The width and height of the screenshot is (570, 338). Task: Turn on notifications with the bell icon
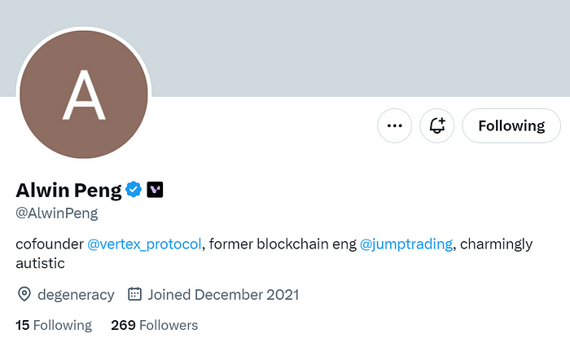pyautogui.click(x=437, y=125)
